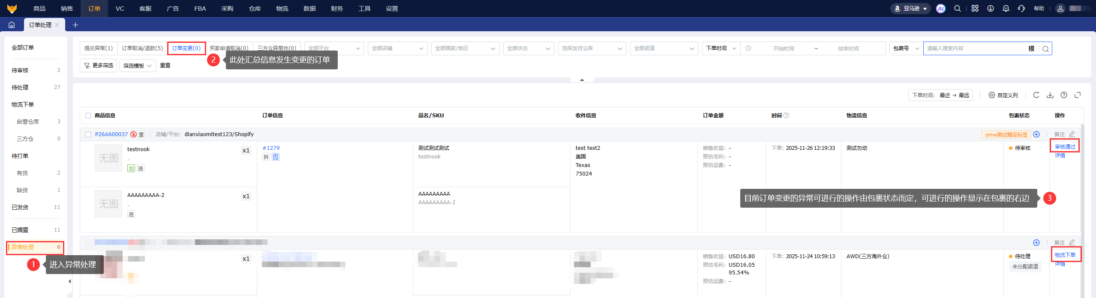Open the apps grid icon in the top bar

click(x=975, y=9)
